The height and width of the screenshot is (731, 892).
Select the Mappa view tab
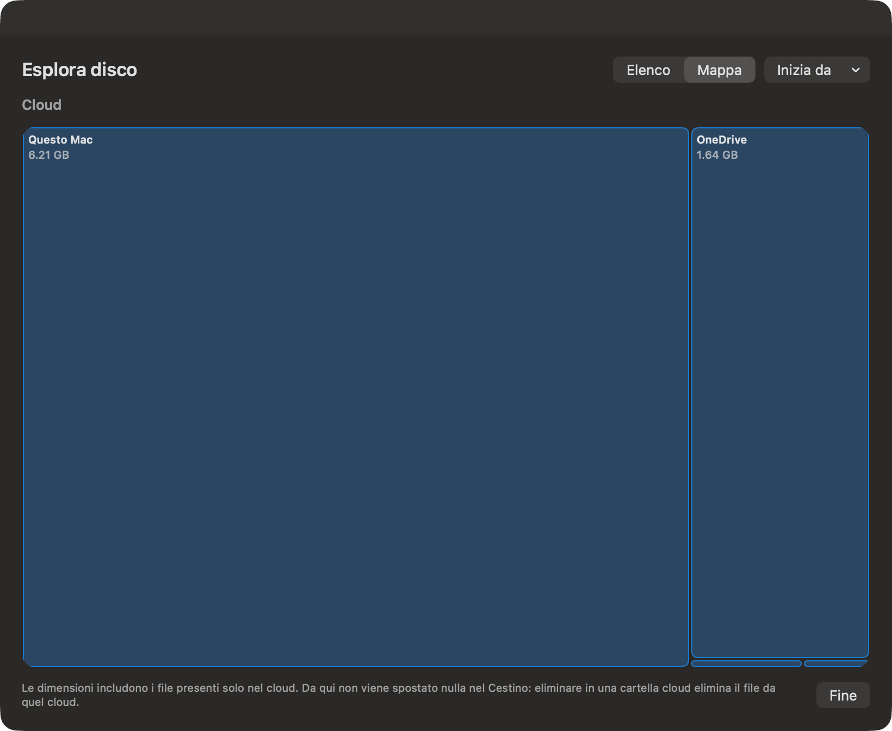tap(719, 70)
